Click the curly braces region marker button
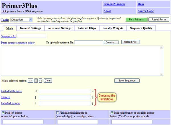The image size is (171, 125). coord(41,81)
